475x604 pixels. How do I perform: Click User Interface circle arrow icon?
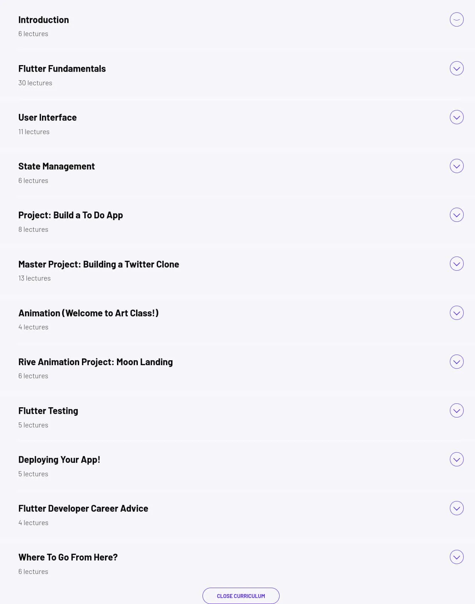coord(457,117)
